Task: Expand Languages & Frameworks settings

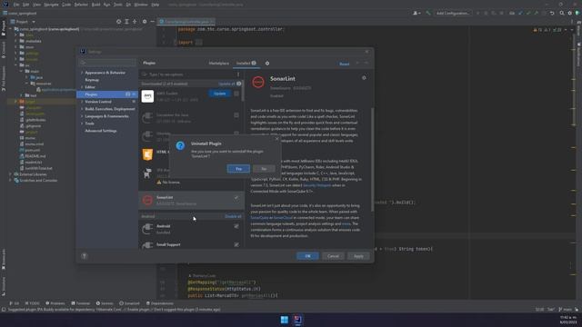Action: 82,116
